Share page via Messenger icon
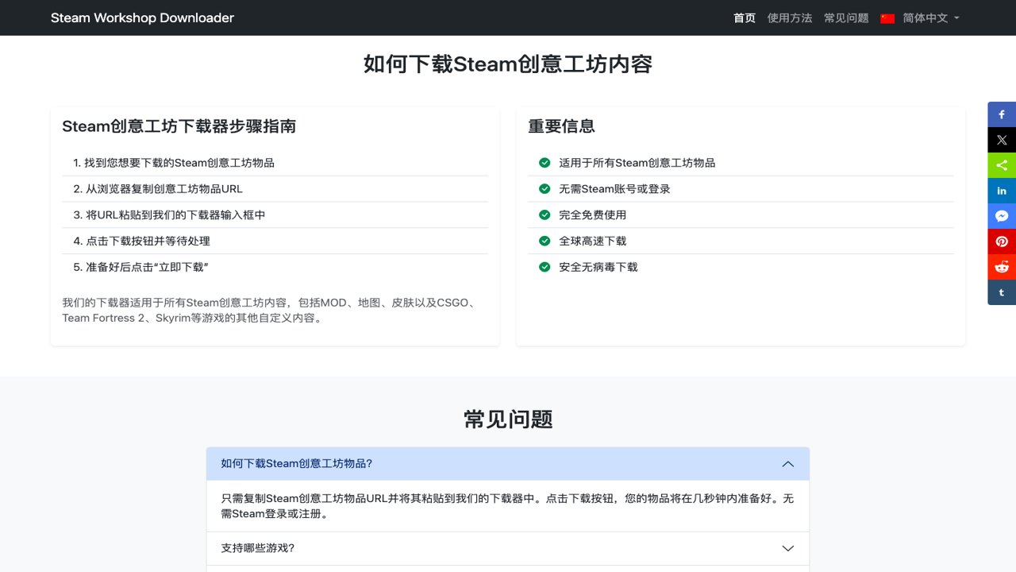Image resolution: width=1016 pixels, height=572 pixels. point(1002,216)
